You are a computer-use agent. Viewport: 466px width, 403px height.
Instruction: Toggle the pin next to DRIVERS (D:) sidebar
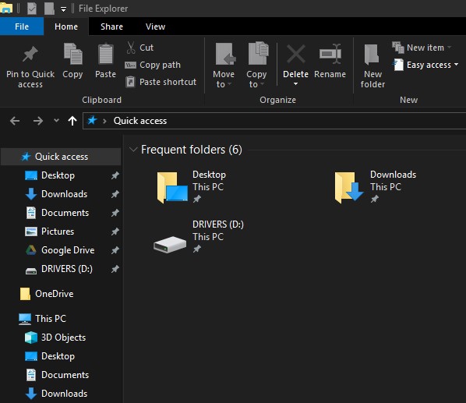coord(115,269)
